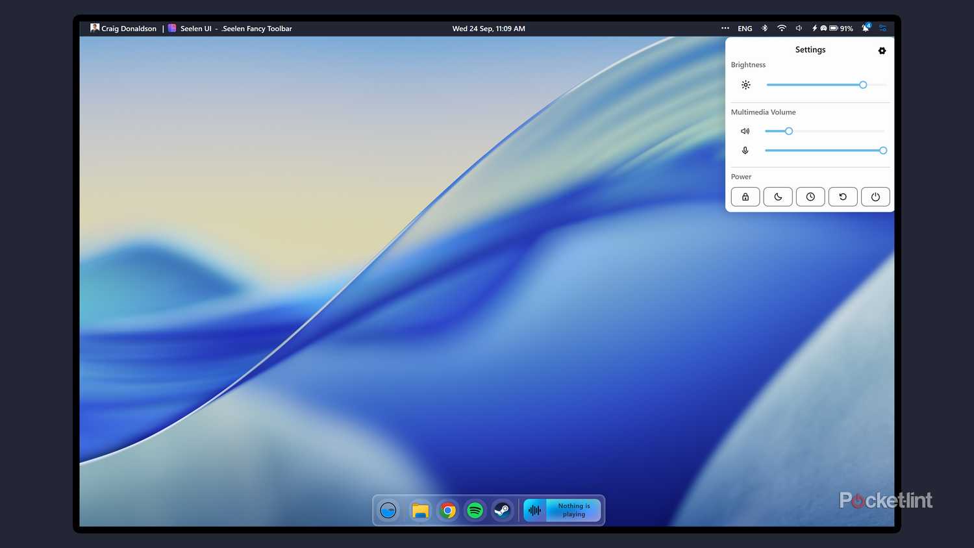
Task: Open Seelen UI configuration via the gear icon
Action: click(x=882, y=50)
